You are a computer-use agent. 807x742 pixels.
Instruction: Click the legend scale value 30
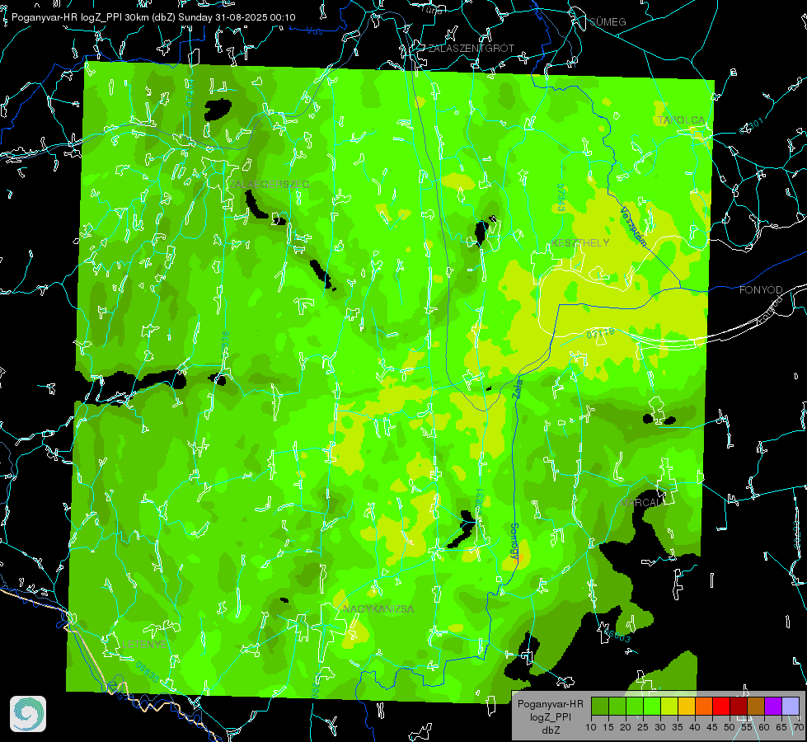click(660, 727)
